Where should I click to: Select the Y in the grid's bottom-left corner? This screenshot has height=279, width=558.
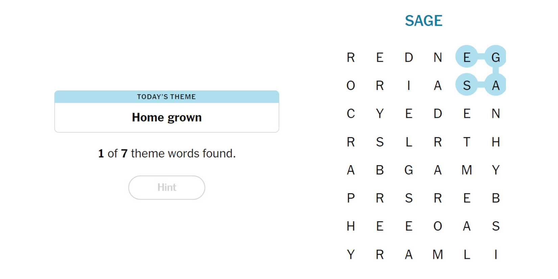[351, 254]
